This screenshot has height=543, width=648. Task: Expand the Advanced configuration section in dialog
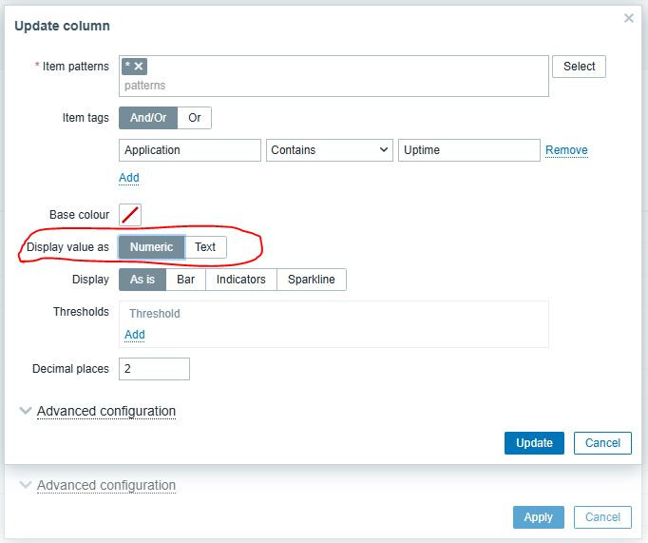coord(105,411)
